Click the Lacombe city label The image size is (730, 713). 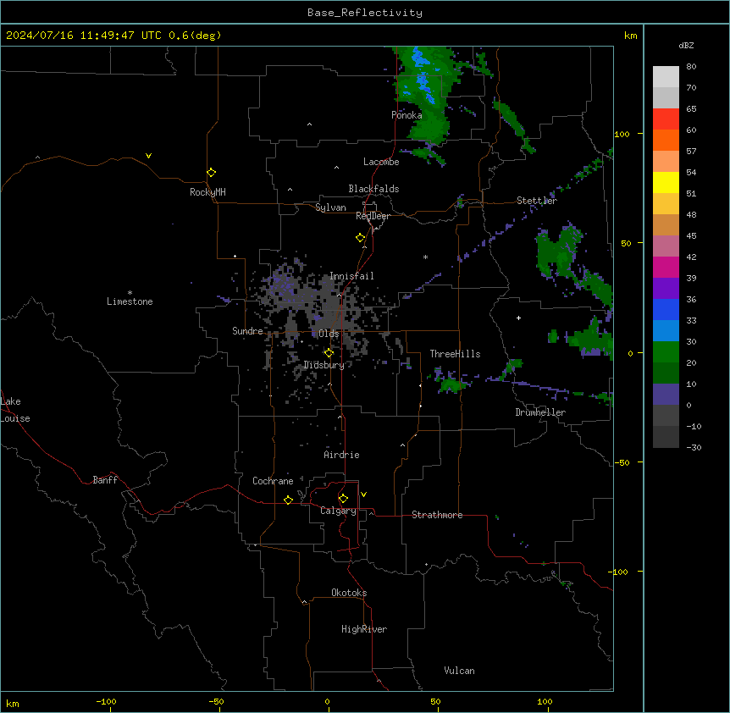pos(381,162)
